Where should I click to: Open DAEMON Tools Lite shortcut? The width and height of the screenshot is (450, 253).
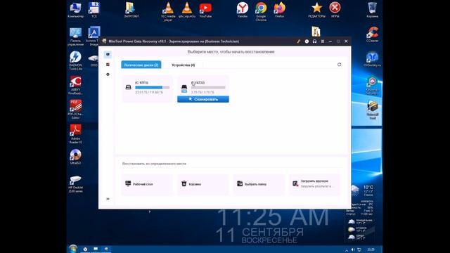[75, 60]
